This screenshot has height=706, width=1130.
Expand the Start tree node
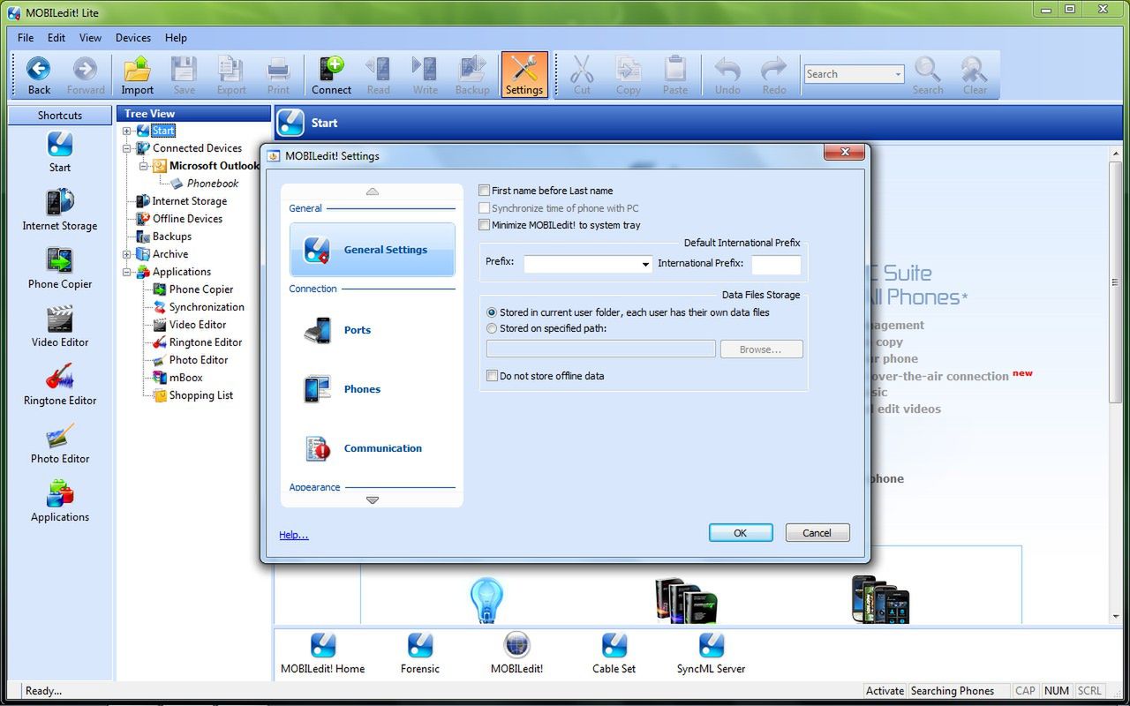(126, 131)
